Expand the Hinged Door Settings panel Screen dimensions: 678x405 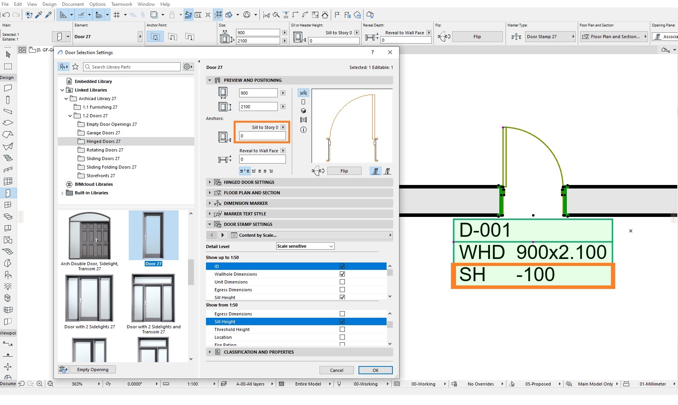coord(299,182)
